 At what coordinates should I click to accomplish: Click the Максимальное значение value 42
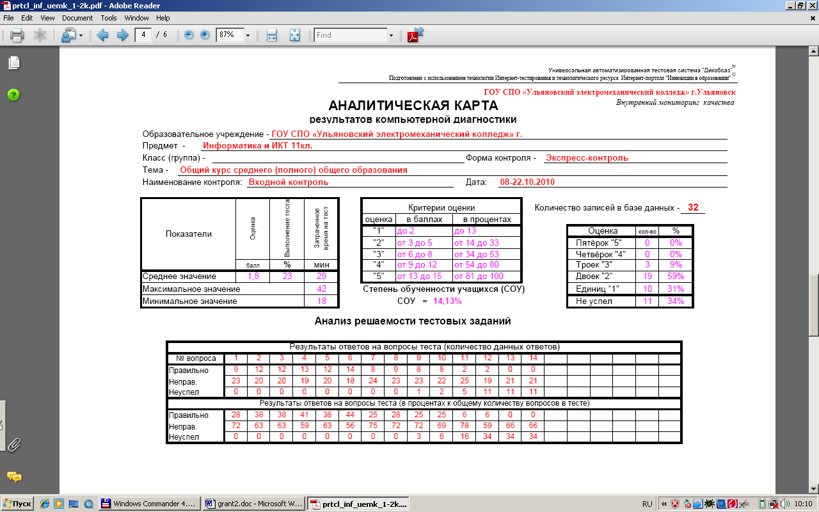point(322,289)
